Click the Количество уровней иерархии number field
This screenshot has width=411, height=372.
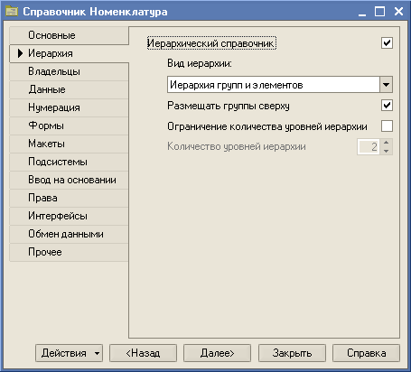(x=369, y=147)
